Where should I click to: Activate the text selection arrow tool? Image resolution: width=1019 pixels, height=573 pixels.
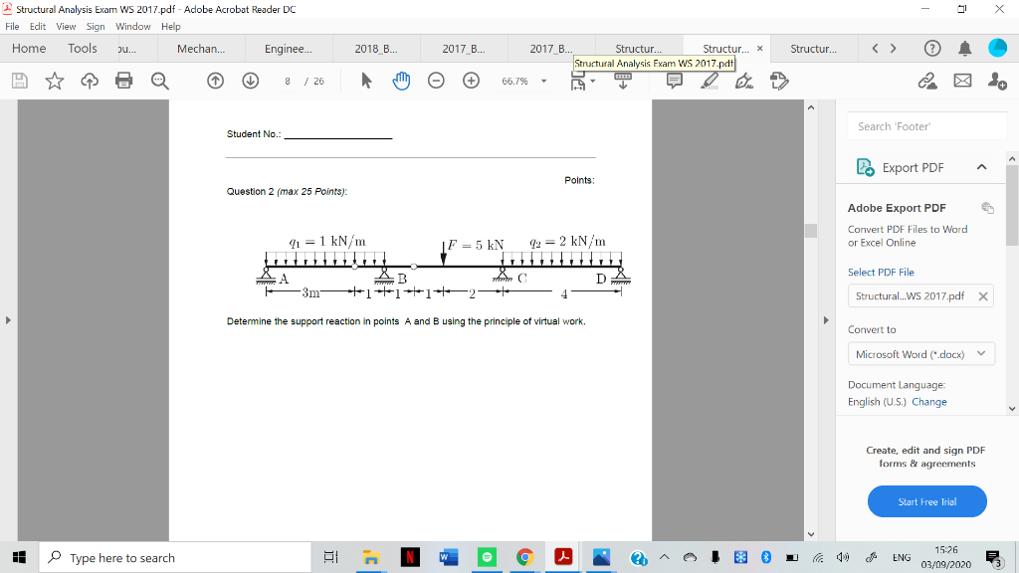[364, 82]
